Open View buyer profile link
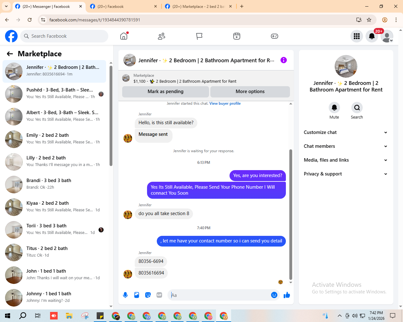Image resolution: width=403 pixels, height=322 pixels. [x=225, y=103]
